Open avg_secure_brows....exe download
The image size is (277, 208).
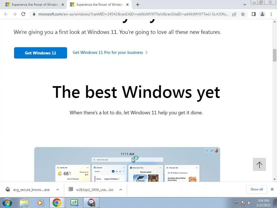[28, 190]
